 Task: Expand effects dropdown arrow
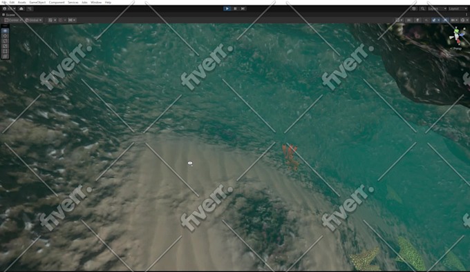coord(438,20)
